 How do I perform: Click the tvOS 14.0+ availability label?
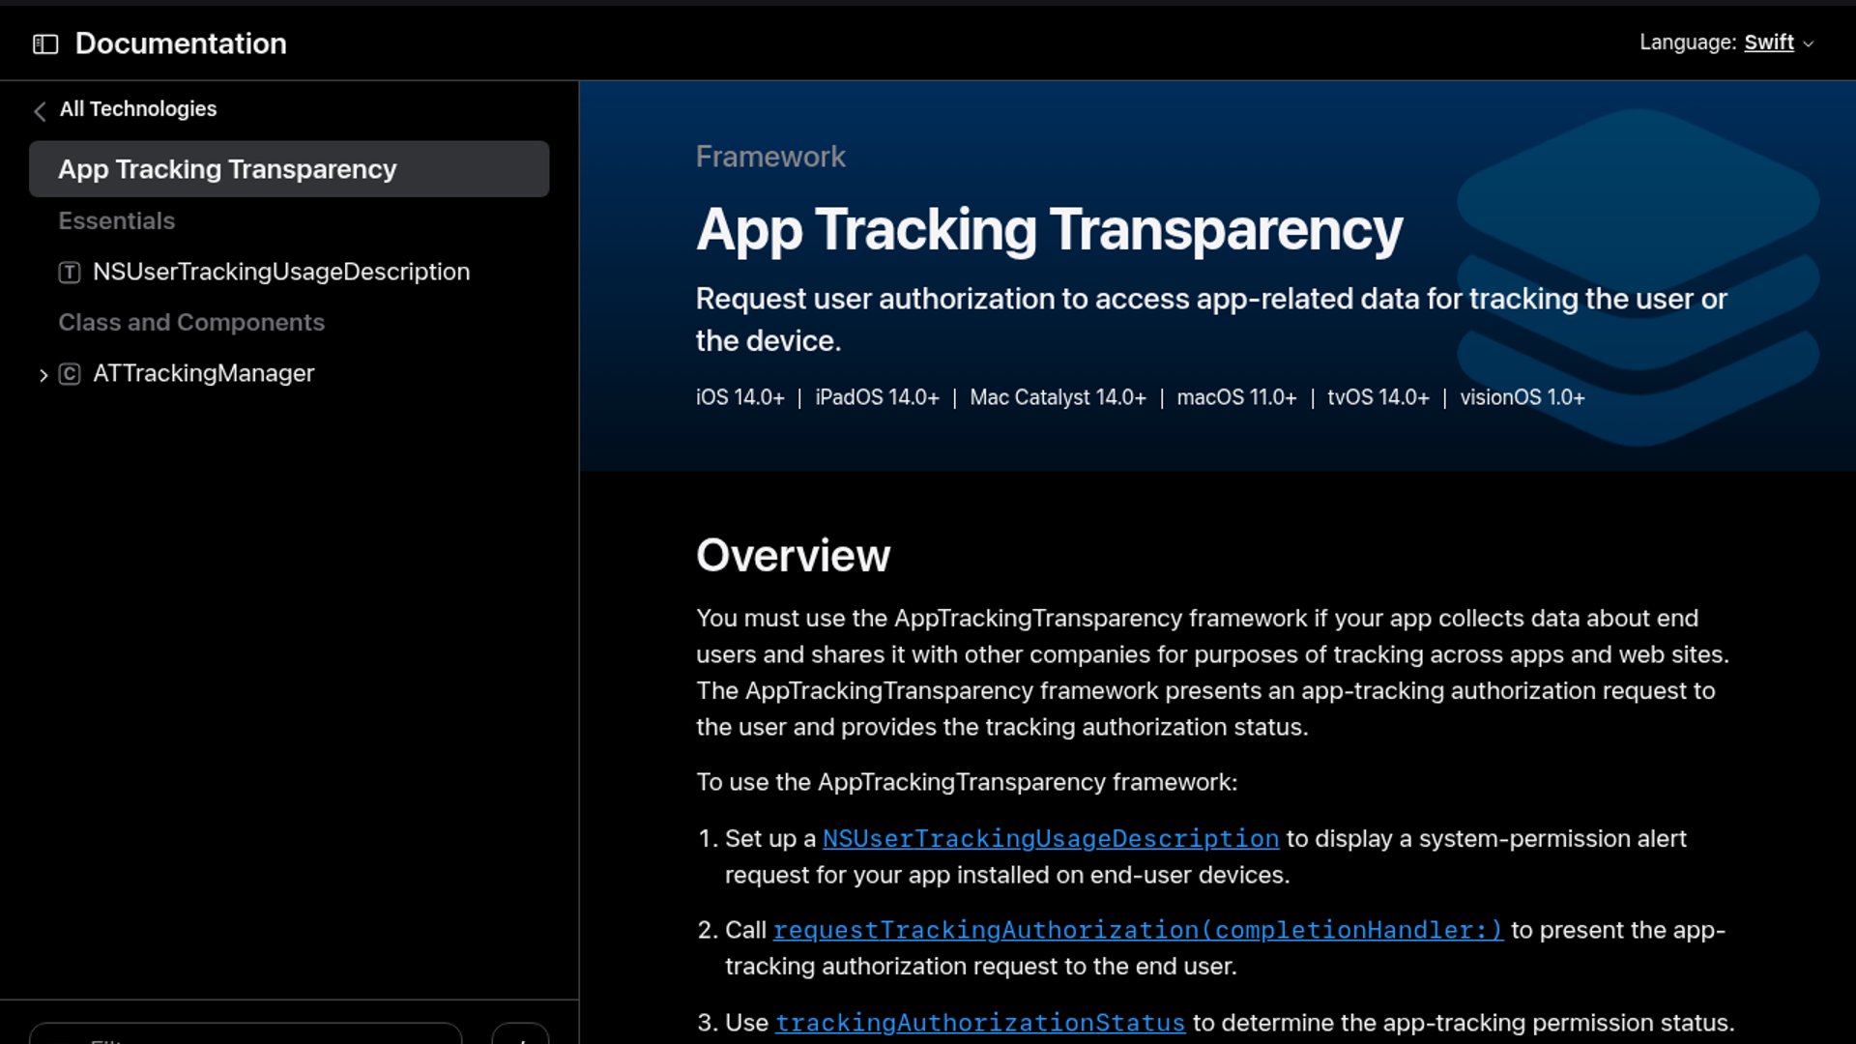tap(1377, 397)
